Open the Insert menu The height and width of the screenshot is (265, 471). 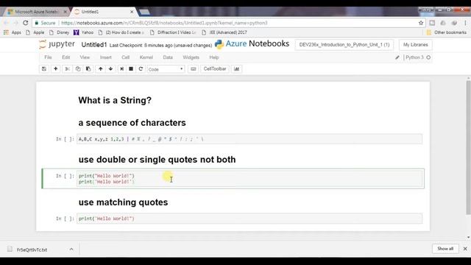(105, 57)
